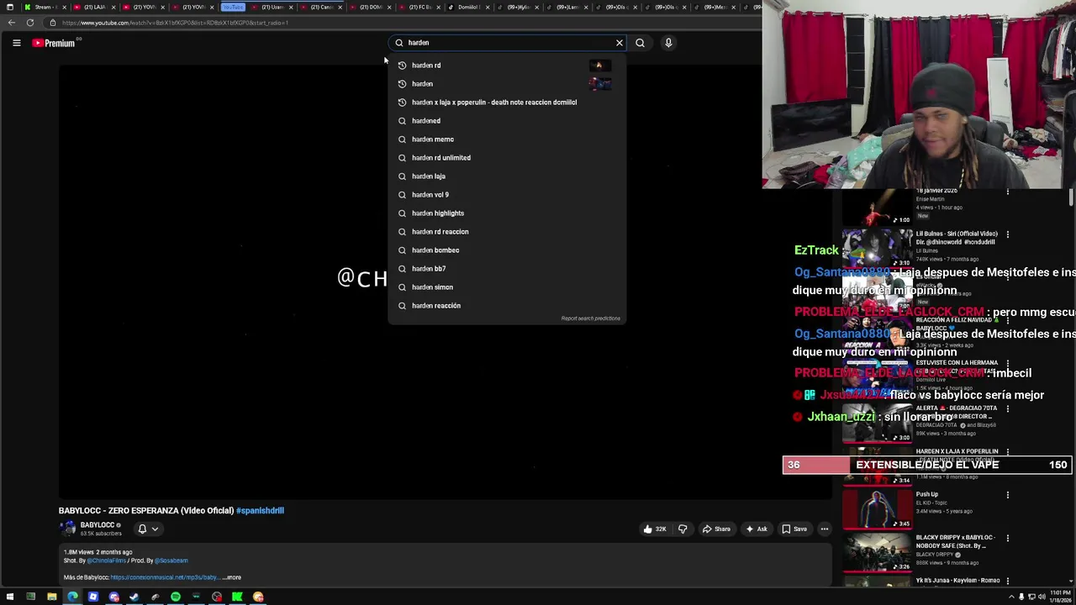Pick the 'harden rd reaccion' suggestion
1076x605 pixels.
(x=507, y=232)
